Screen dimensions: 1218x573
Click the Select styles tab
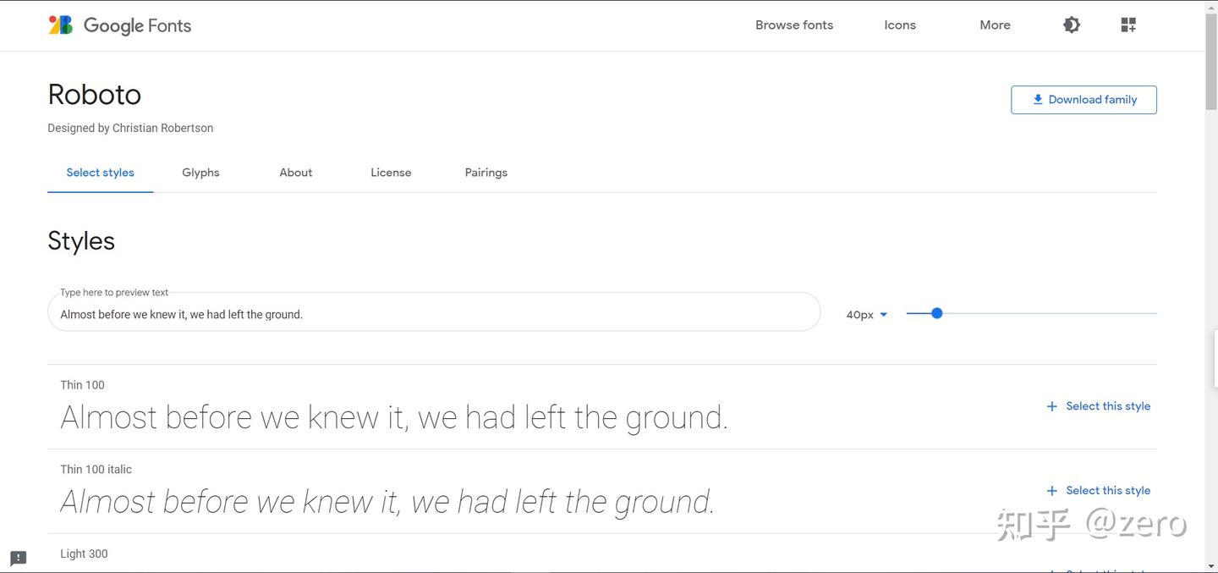[101, 173]
